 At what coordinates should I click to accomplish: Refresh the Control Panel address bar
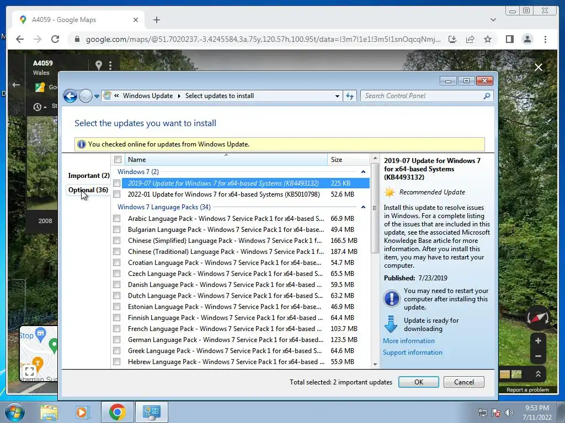point(350,96)
